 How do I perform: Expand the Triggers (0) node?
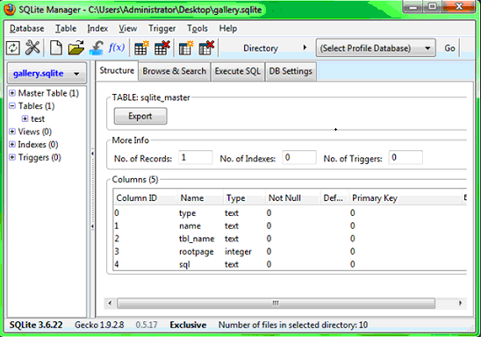tap(12, 157)
